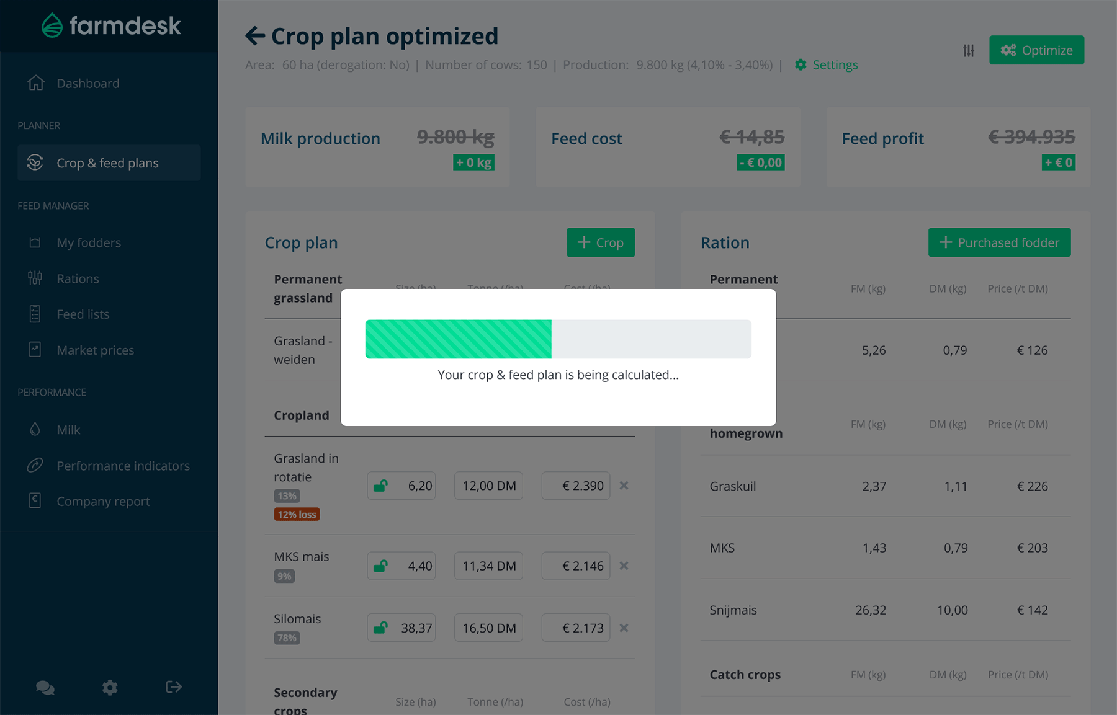Click the Purchased fodder button

point(999,242)
